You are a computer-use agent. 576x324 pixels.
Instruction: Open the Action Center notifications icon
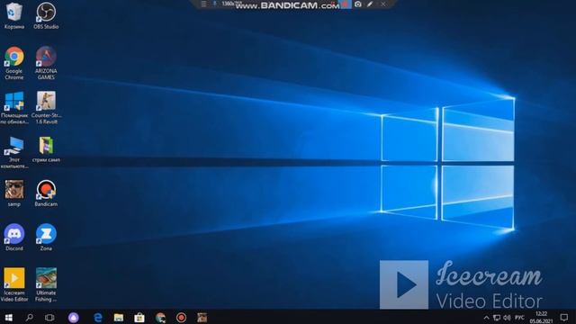click(x=564, y=318)
